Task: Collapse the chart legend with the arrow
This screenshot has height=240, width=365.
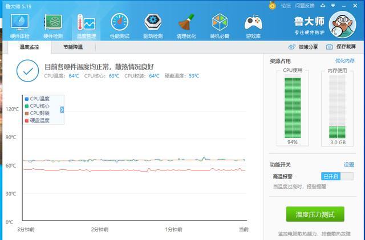Action: 62,109
